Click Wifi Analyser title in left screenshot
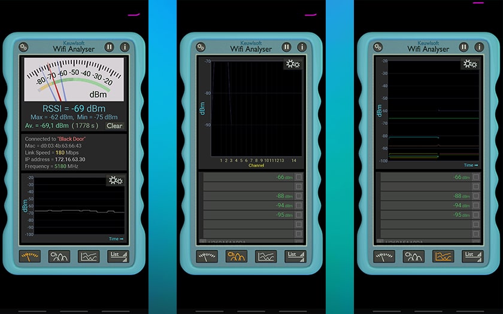The width and height of the screenshot is (503, 314). pos(74,49)
